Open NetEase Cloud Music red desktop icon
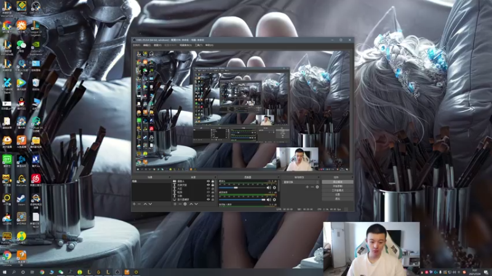Image resolution: width=492 pixels, height=276 pixels. point(36,180)
